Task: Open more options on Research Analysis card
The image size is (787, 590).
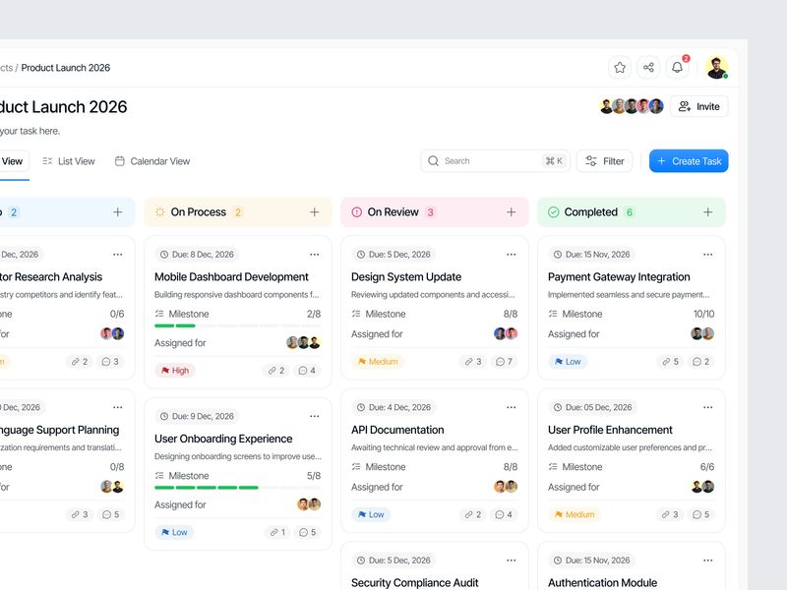Action: (x=117, y=255)
